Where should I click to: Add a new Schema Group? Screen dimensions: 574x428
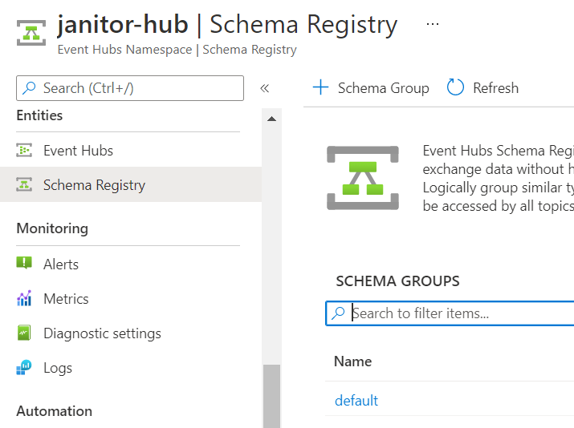(x=371, y=87)
